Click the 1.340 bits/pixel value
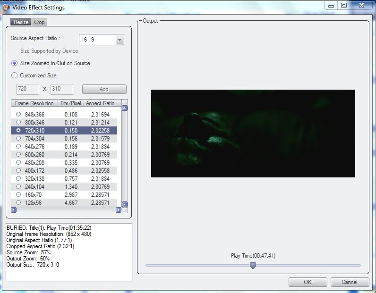This screenshot has width=376, height=293. coord(71,187)
